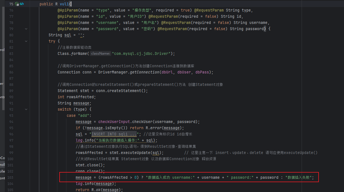Click the comment mentioning executeUpdate() on line 99
This screenshot has width=344, height=192.
[x=251, y=153]
